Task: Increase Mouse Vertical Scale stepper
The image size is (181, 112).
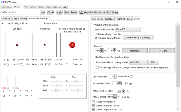Action: (x=124, y=90)
